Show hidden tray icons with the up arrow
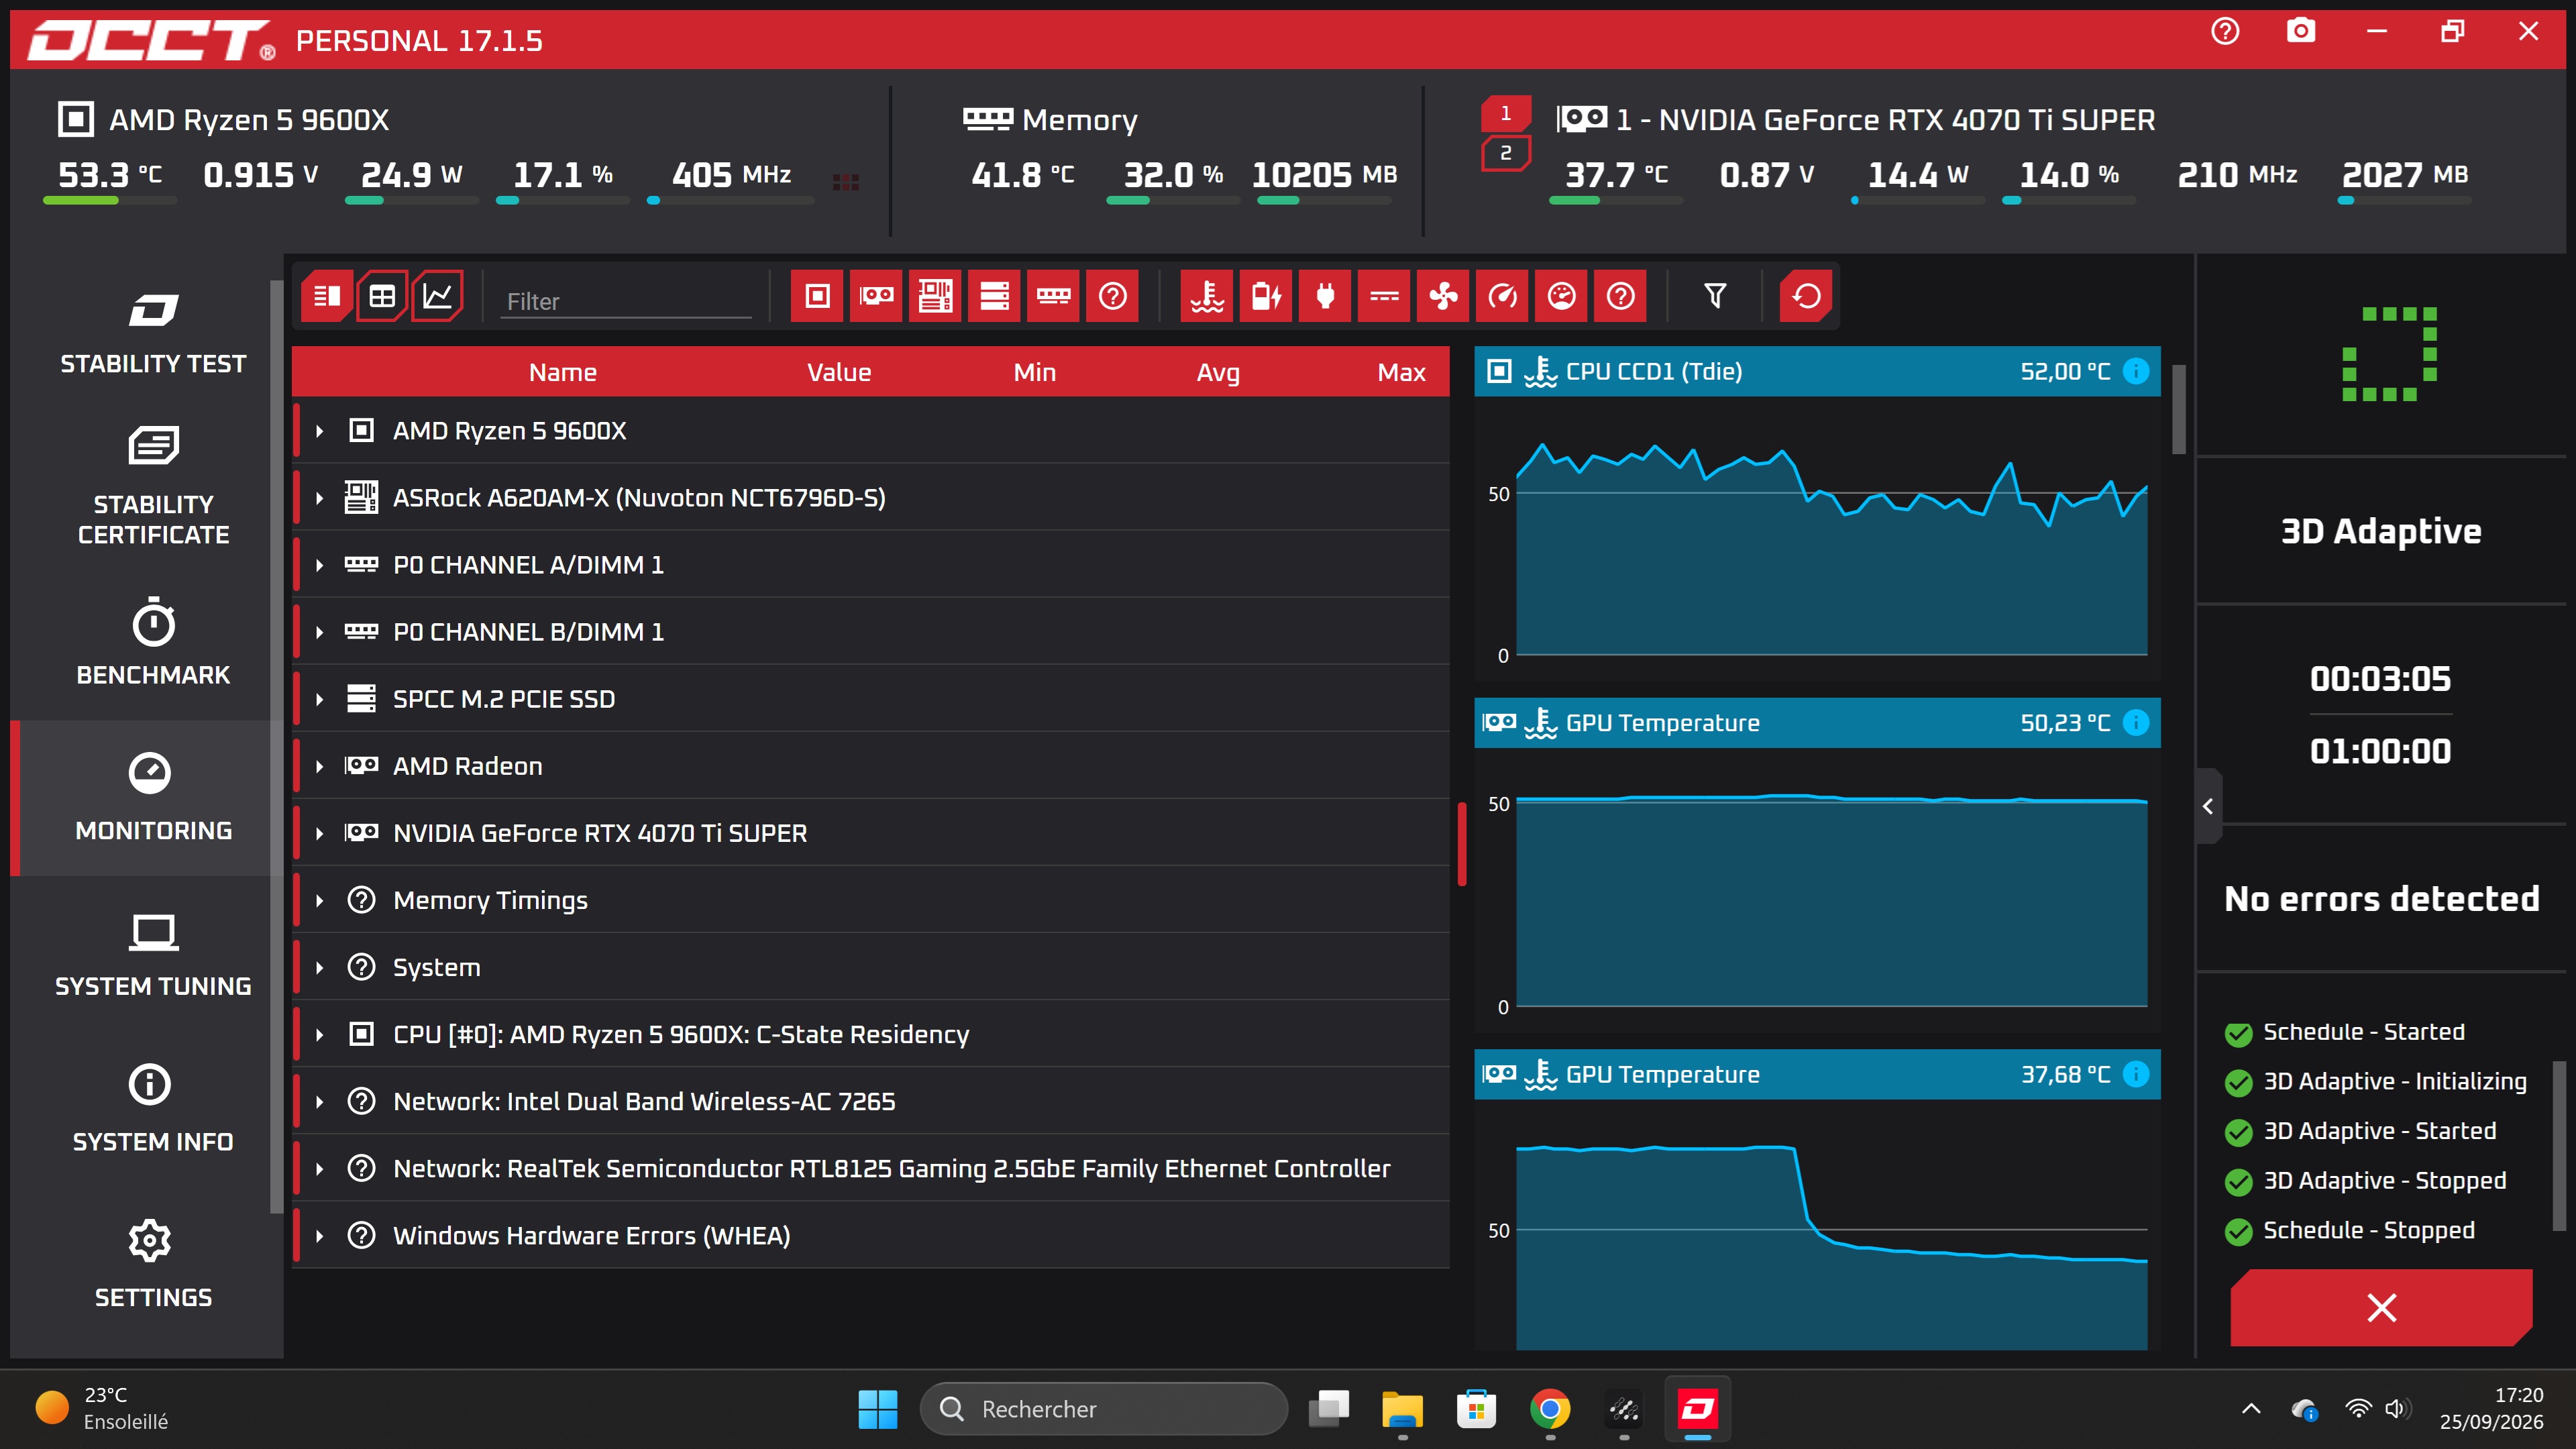The height and width of the screenshot is (1449, 2576). (2251, 1409)
